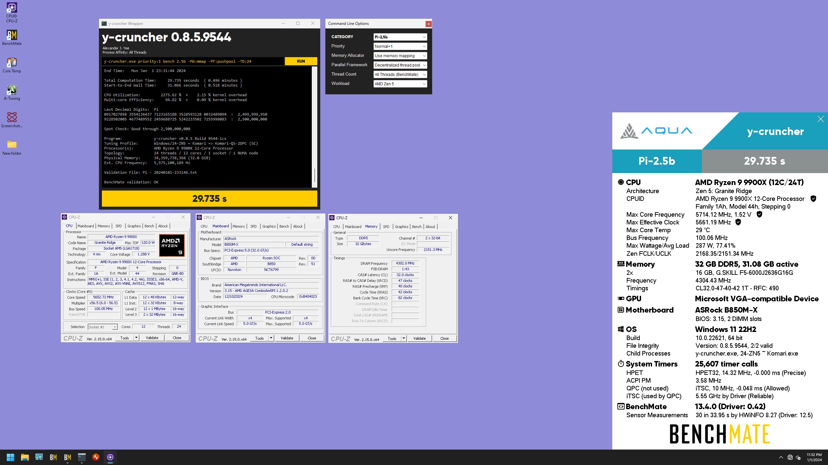Expand Tools arrow in CPU tab window

coord(136,338)
